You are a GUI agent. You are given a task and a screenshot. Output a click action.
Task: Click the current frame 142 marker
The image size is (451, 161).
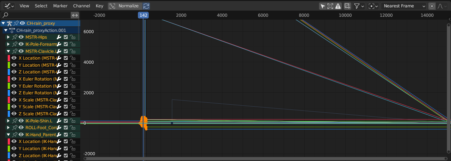coord(143,15)
